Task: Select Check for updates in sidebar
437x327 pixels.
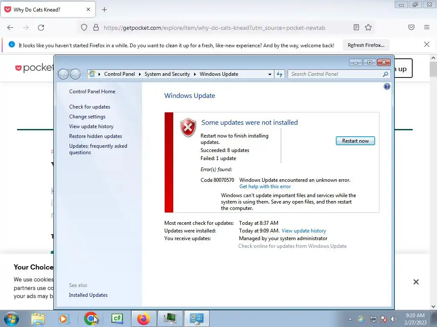Action: click(x=90, y=107)
